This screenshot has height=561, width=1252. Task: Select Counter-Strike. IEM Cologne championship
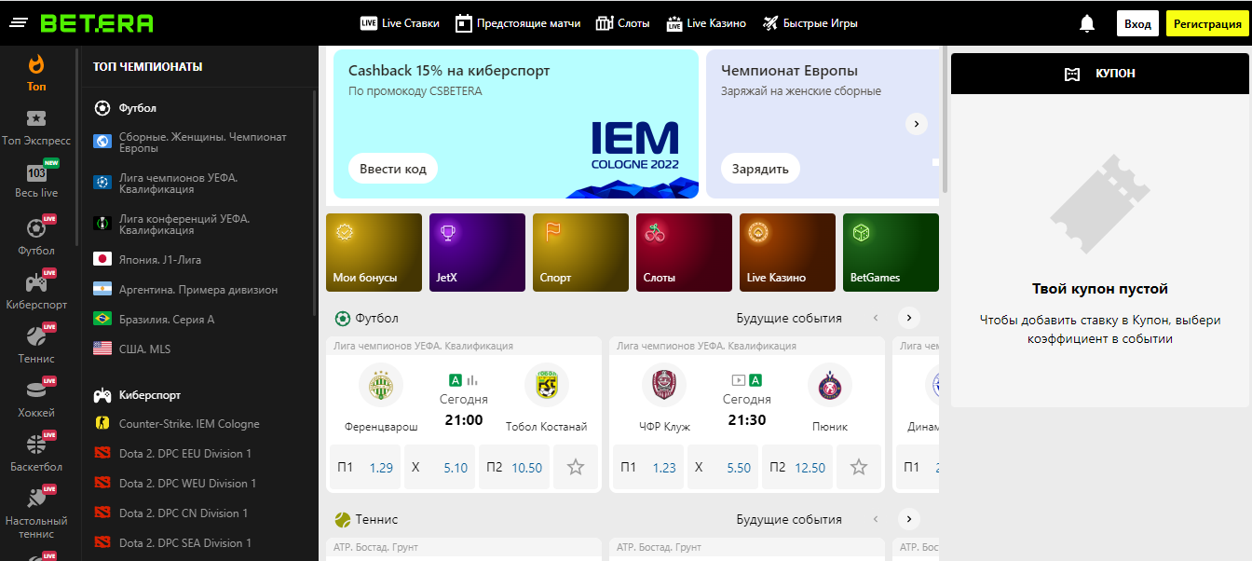(x=189, y=424)
